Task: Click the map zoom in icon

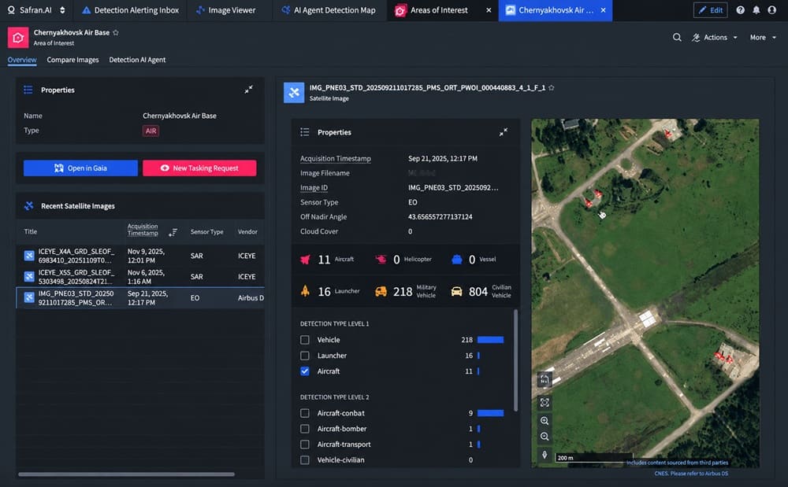Action: (545, 421)
